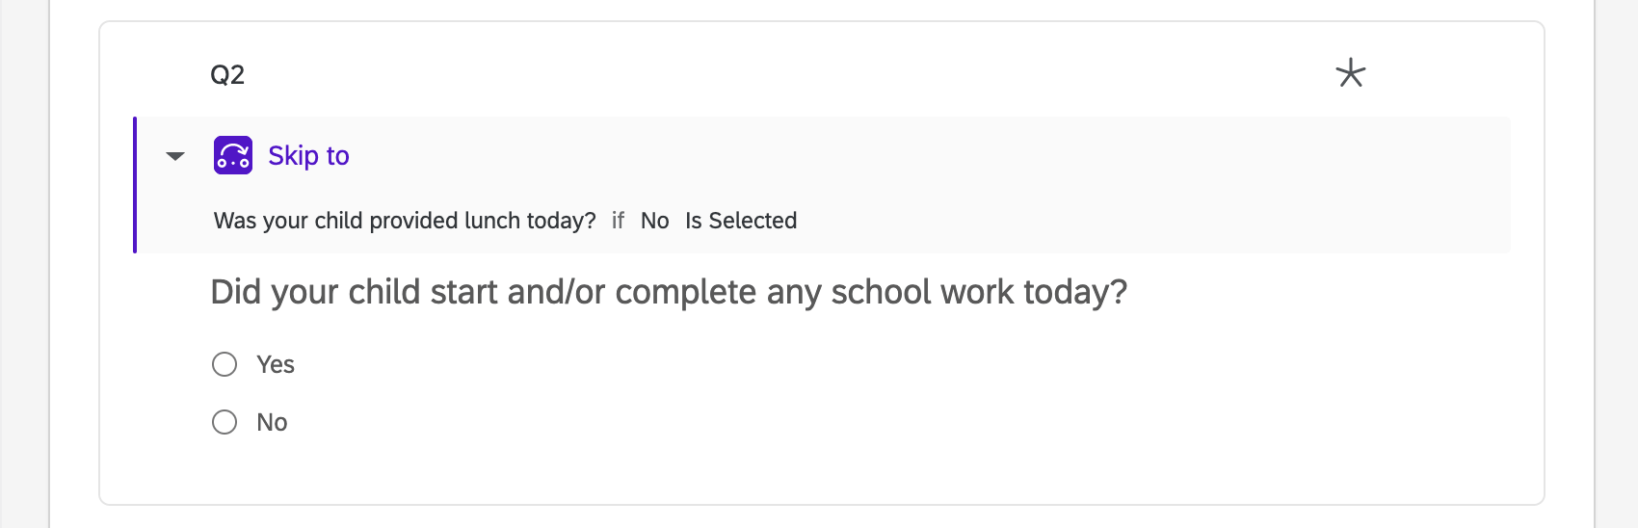Select the No radio button circle

click(x=225, y=422)
